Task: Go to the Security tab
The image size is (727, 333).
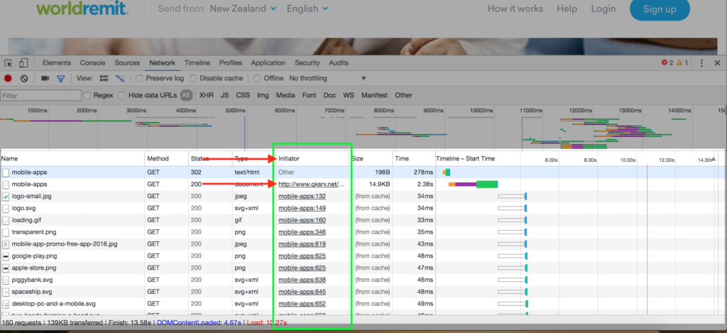Action: 307,63
